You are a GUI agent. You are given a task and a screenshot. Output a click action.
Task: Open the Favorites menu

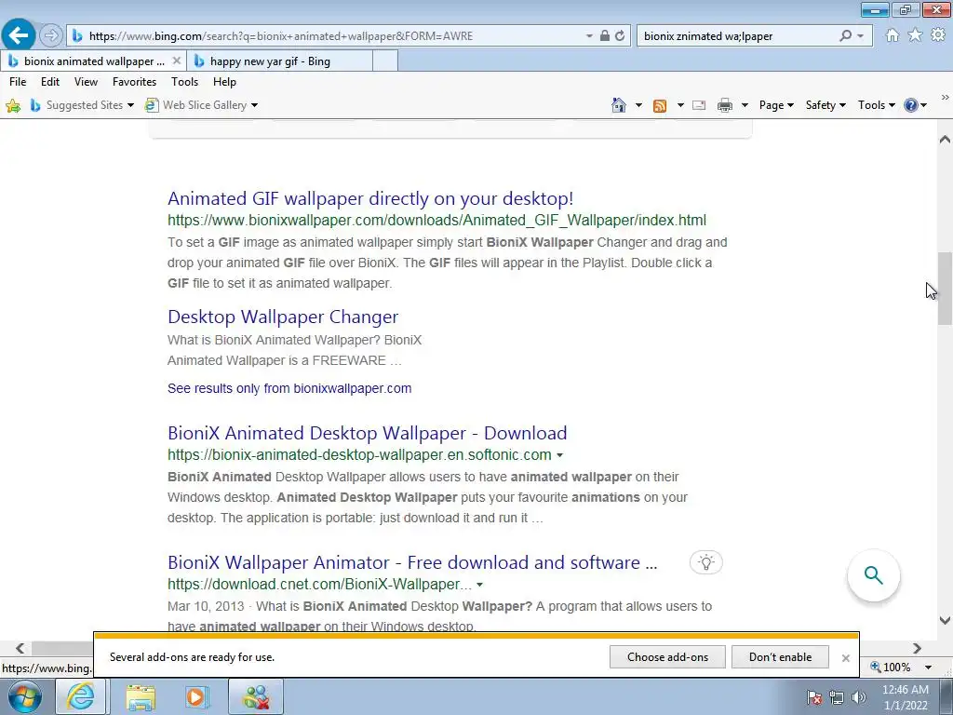pos(134,82)
